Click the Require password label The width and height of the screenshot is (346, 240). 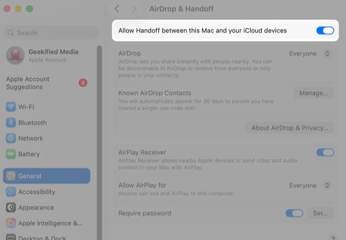(x=145, y=213)
